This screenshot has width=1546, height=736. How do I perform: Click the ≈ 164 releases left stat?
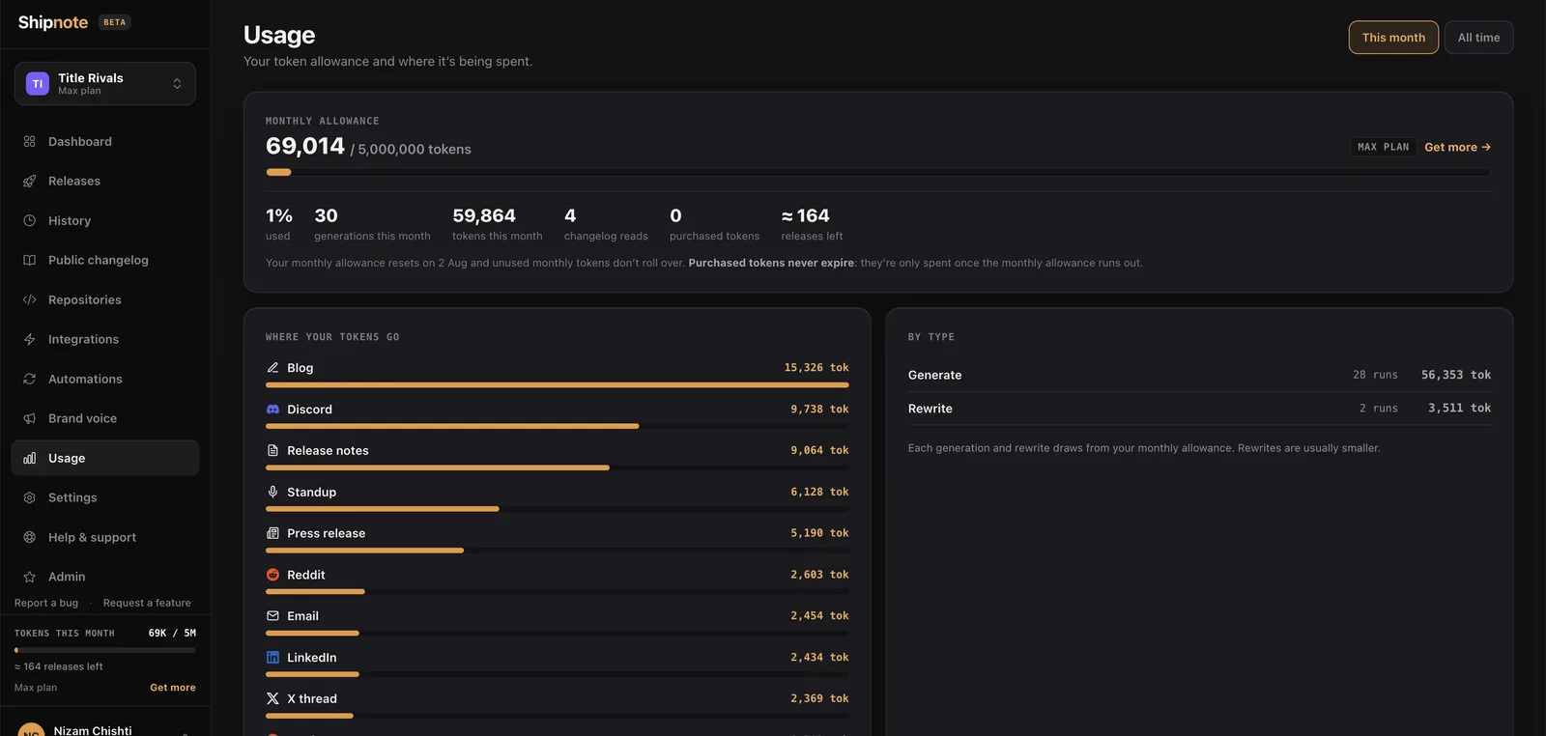812,224
